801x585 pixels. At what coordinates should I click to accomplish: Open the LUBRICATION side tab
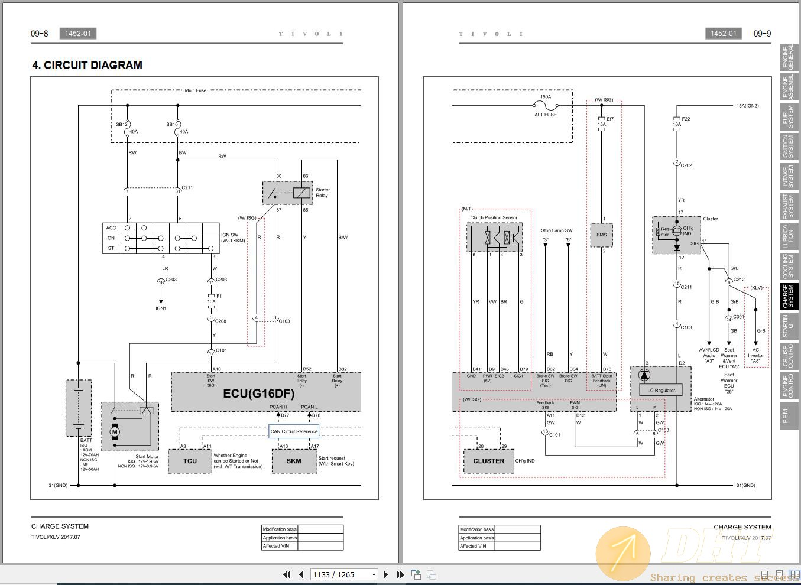pyautogui.click(x=789, y=236)
